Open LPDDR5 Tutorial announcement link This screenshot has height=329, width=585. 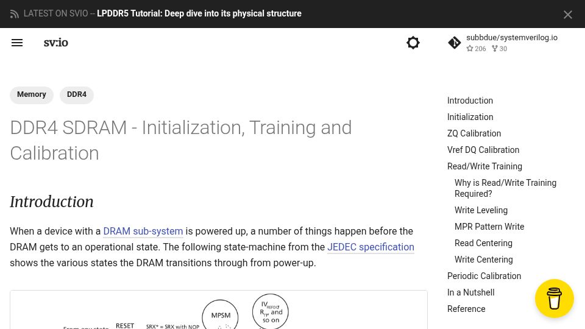199,13
